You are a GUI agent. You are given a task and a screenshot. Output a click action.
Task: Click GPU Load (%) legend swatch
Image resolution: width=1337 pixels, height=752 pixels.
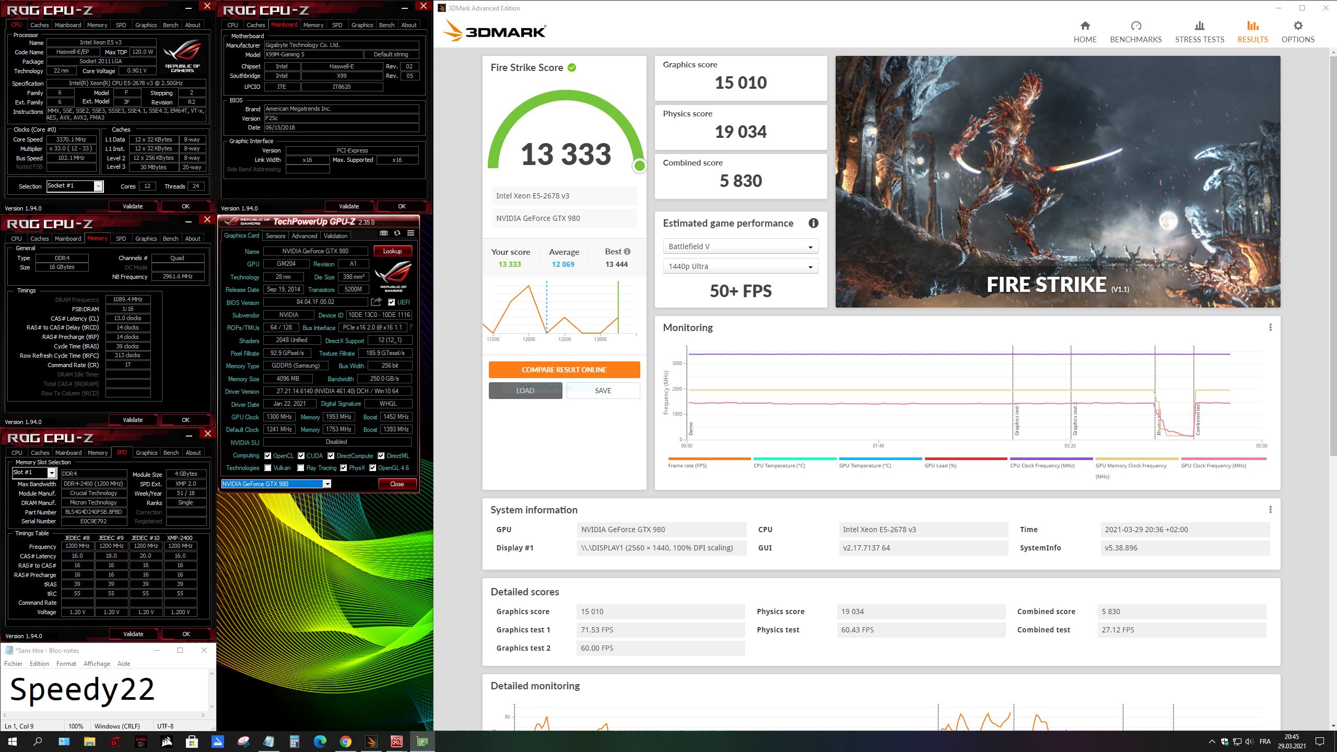(966, 459)
